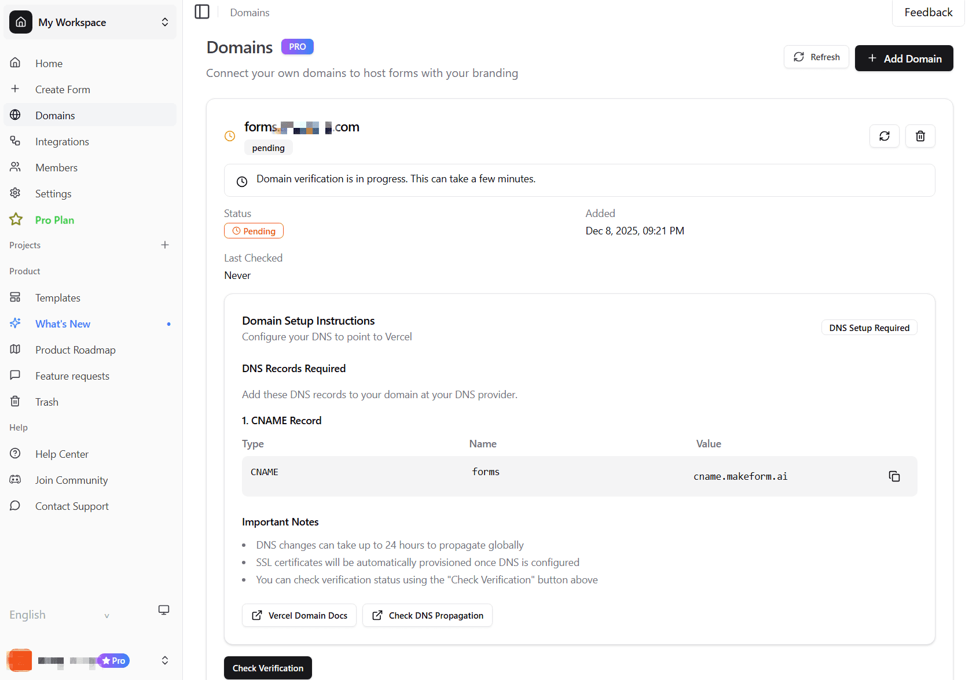
Task: Open the My Workspace switcher
Action: coord(90,23)
